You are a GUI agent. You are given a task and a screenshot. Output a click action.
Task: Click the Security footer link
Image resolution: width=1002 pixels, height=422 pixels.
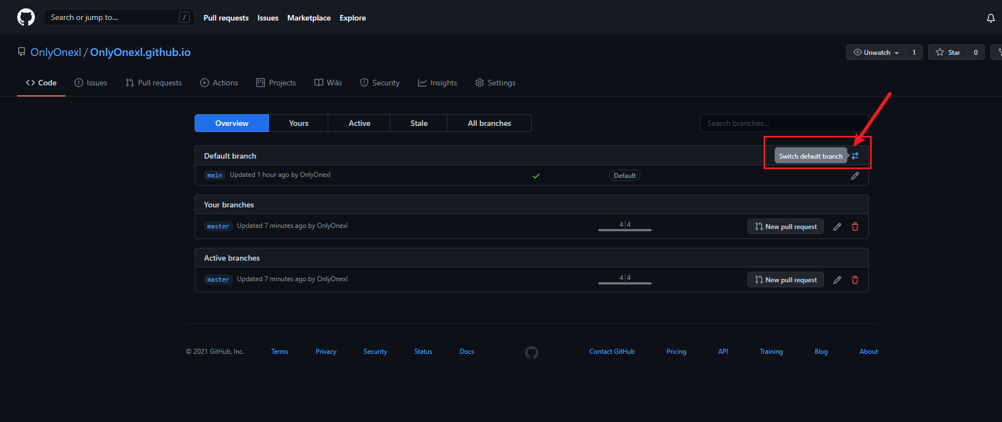pyautogui.click(x=375, y=352)
